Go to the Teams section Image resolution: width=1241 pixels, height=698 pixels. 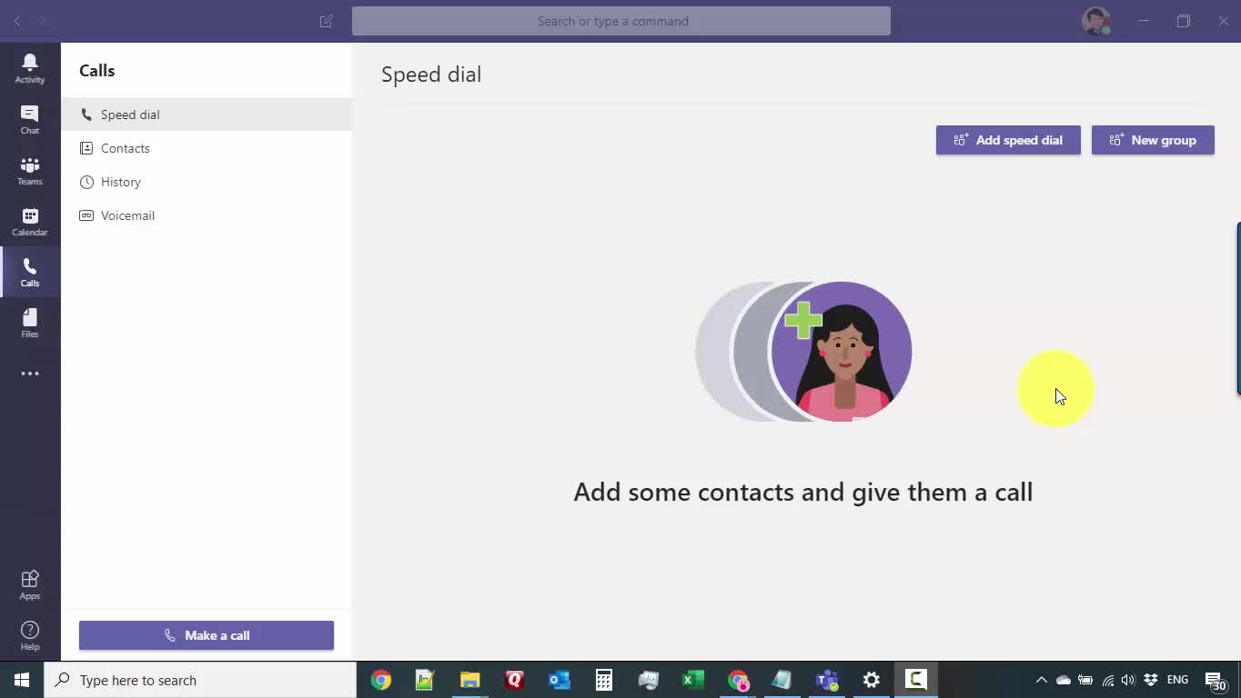pos(30,170)
